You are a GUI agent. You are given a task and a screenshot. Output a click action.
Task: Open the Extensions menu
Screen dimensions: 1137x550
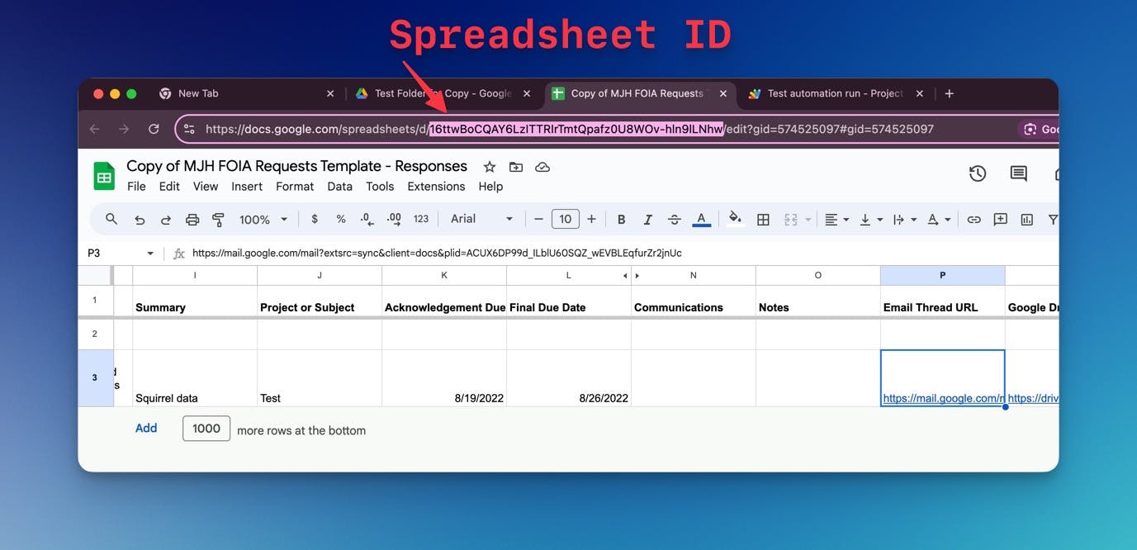(436, 186)
